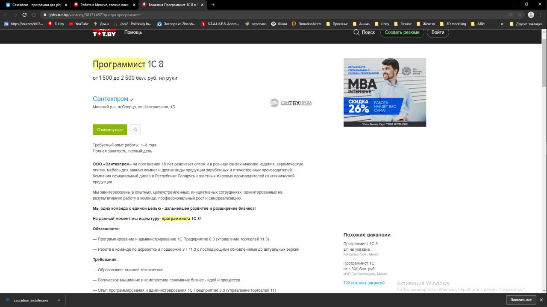This screenshot has width=547, height=307.
Task: Open the '720 похожих вакансий' link
Action: click(364, 283)
